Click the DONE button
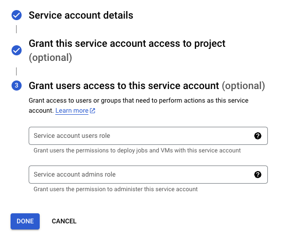293x246 pixels. pyautogui.click(x=25, y=221)
